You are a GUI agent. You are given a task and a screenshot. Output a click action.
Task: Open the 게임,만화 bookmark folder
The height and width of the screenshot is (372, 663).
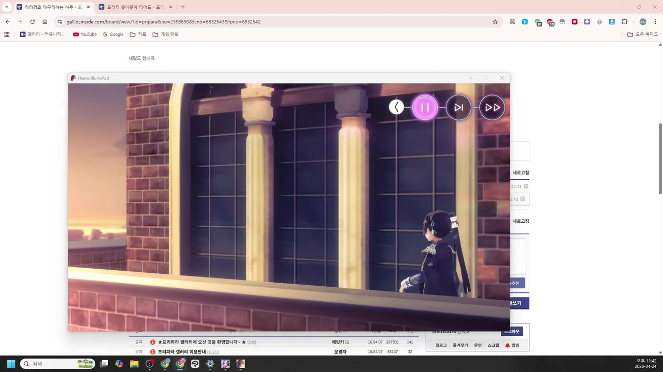pyautogui.click(x=166, y=34)
